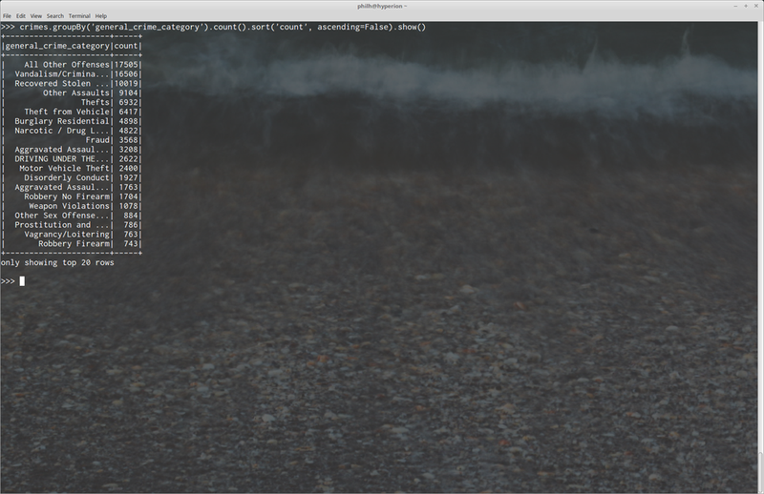Click the count value 3568
Image resolution: width=764 pixels, height=494 pixels.
(x=129, y=140)
